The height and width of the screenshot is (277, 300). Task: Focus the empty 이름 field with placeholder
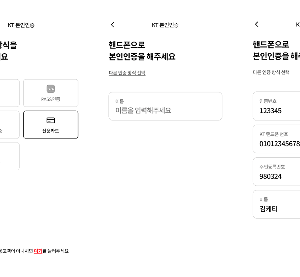pyautogui.click(x=166, y=106)
